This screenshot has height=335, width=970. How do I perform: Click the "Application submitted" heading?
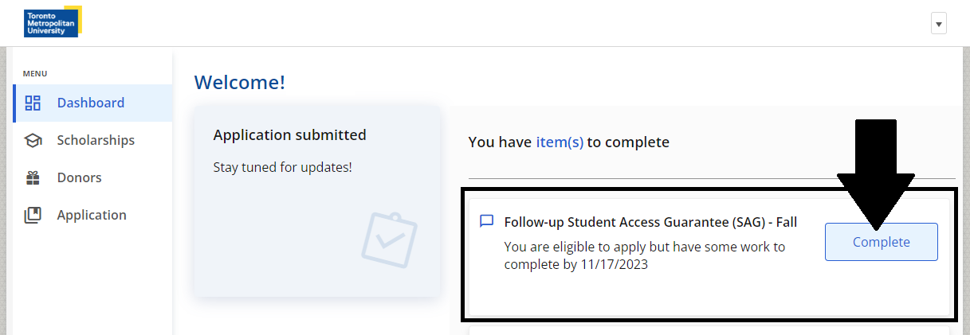click(289, 135)
